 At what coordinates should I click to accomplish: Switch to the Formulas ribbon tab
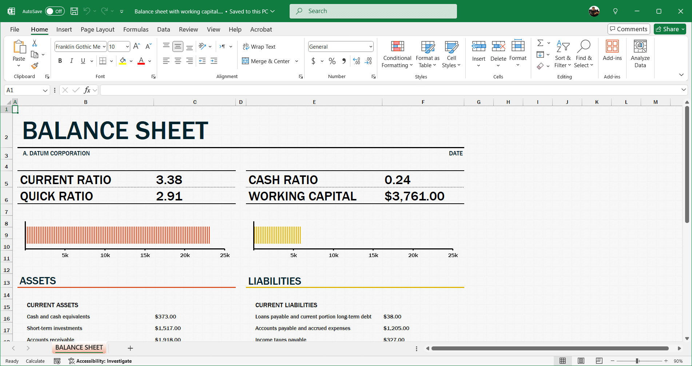(x=136, y=29)
